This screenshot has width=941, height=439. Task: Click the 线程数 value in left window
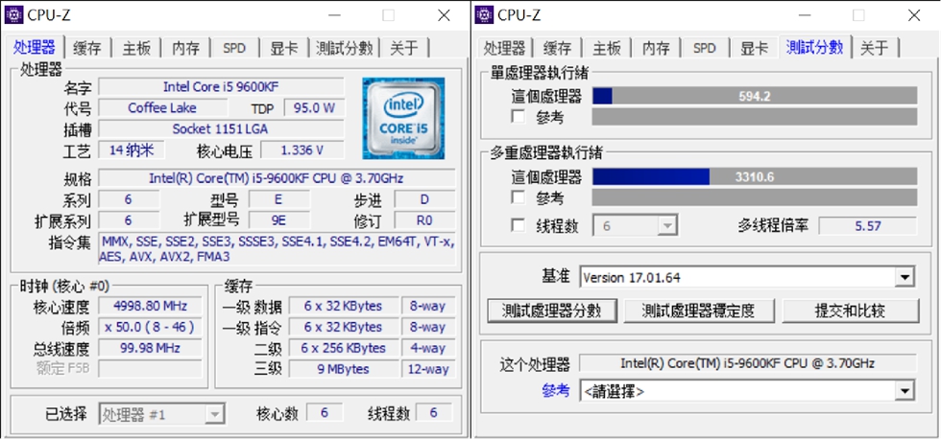pyautogui.click(x=434, y=413)
